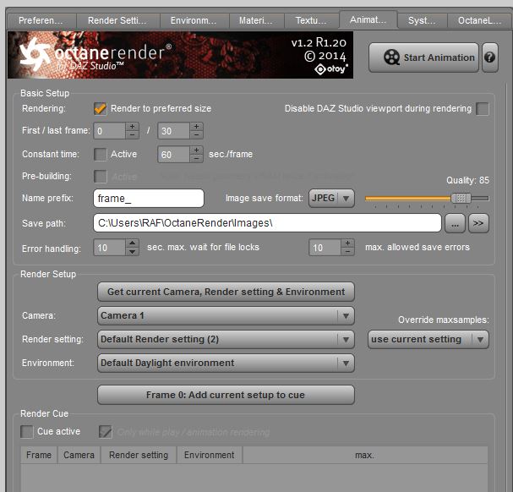Switch to the Materials tab
The image size is (513, 492).
click(257, 20)
